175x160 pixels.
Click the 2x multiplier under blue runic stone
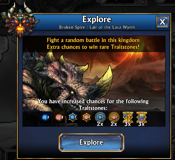pos(100,124)
